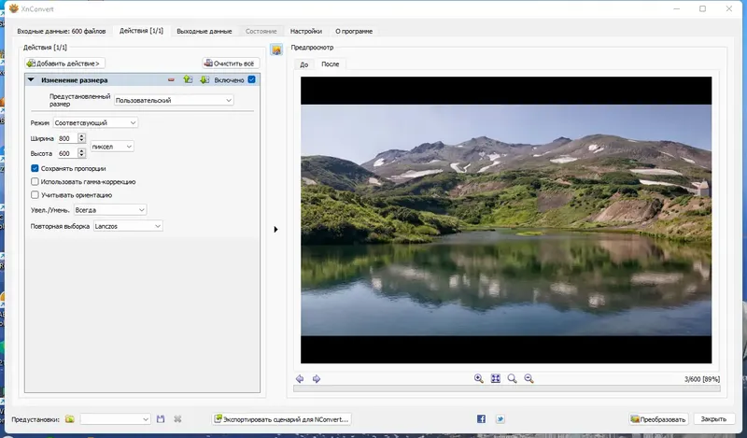Viewport: 747px width, 438px height.
Task: Switch to Входные данные tab
Action: point(62,31)
